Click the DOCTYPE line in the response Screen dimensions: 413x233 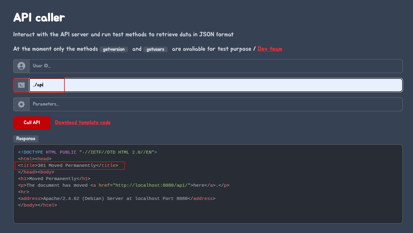point(88,152)
